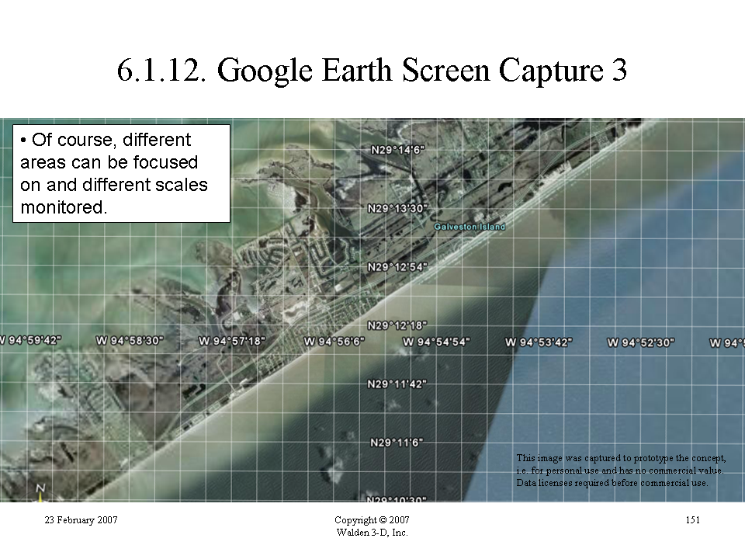Click the longitude label W 94°52'30"
The height and width of the screenshot is (559, 745).
coord(641,342)
